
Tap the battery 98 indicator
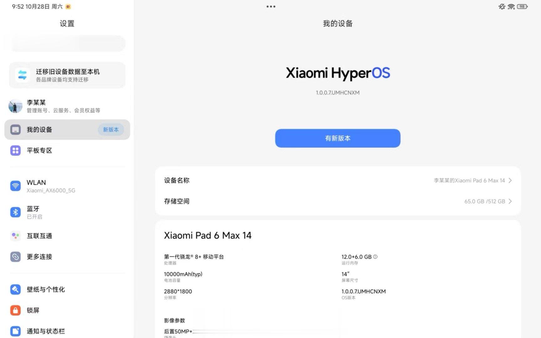click(522, 7)
